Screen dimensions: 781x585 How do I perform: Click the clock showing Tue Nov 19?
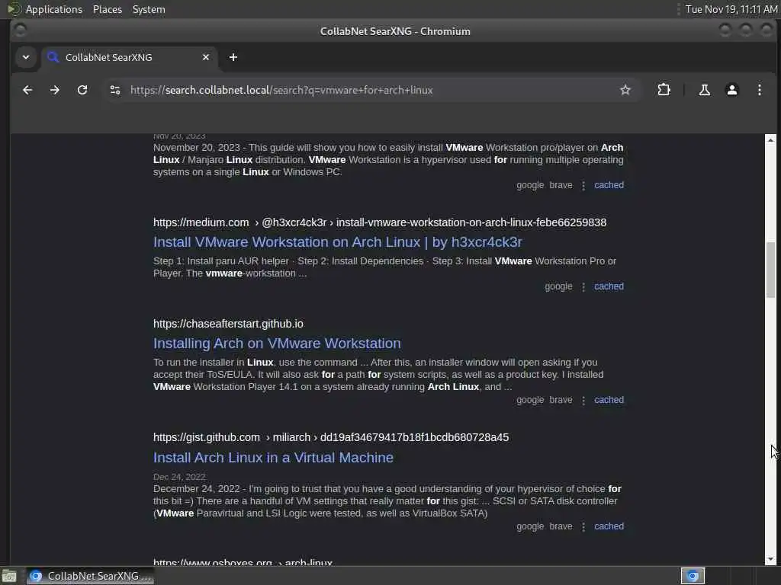coord(731,9)
